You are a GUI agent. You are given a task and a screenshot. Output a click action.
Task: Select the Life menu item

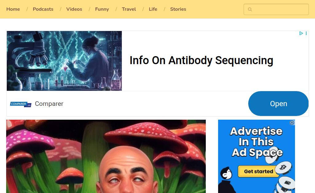(x=153, y=9)
